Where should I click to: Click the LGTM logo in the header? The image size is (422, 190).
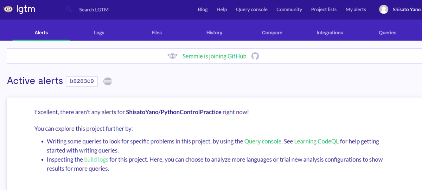[19, 9]
